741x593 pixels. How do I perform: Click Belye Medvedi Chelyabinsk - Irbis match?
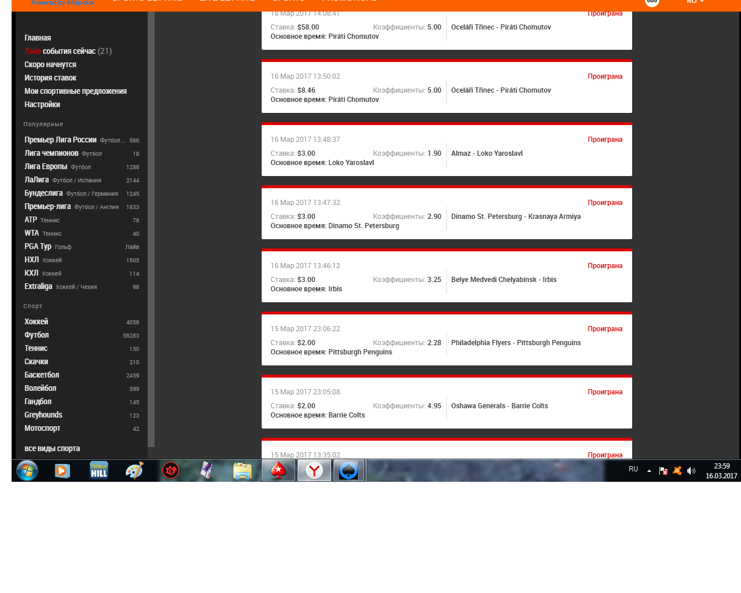(x=504, y=280)
